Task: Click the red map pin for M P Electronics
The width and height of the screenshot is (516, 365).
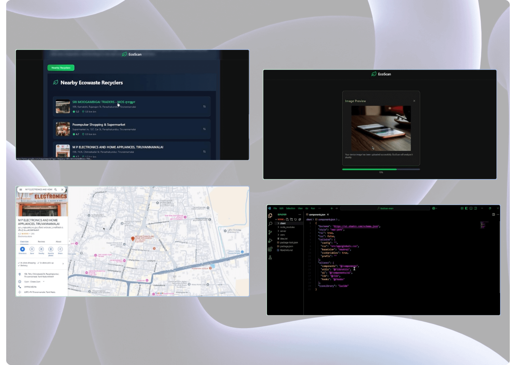Action: (133, 239)
